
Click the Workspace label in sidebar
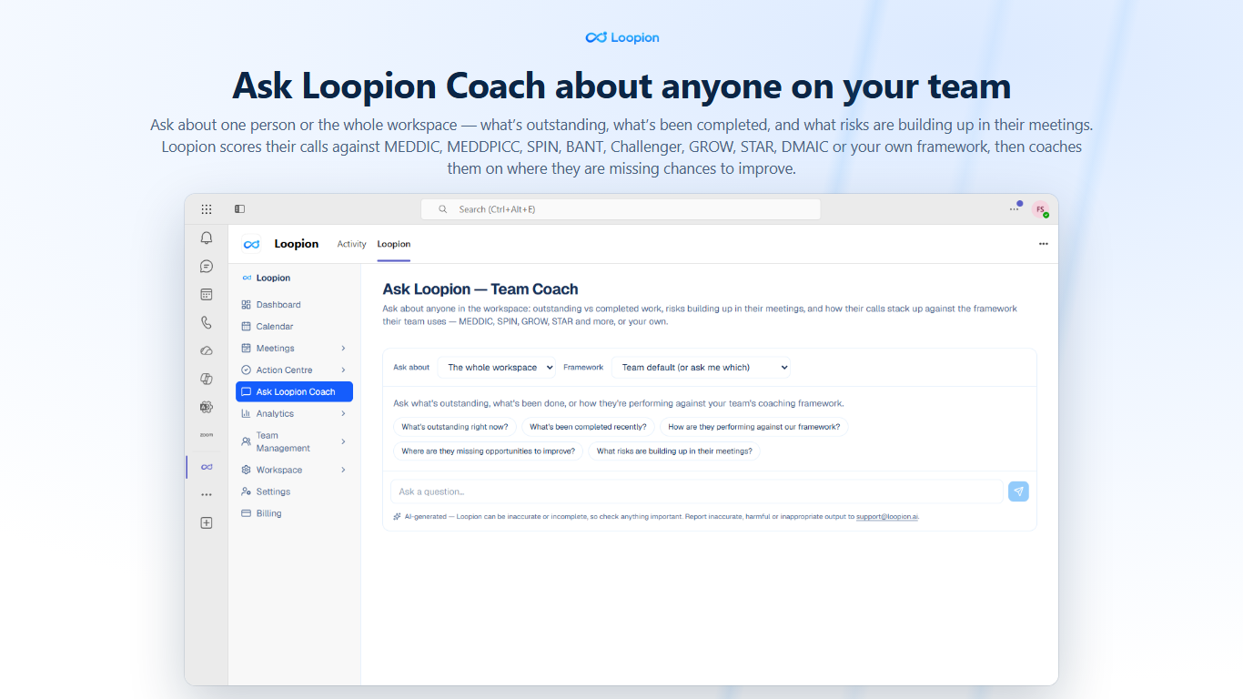click(279, 471)
